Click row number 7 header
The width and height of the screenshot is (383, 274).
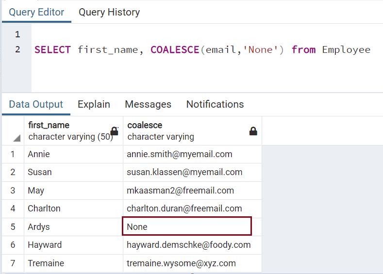click(x=13, y=263)
